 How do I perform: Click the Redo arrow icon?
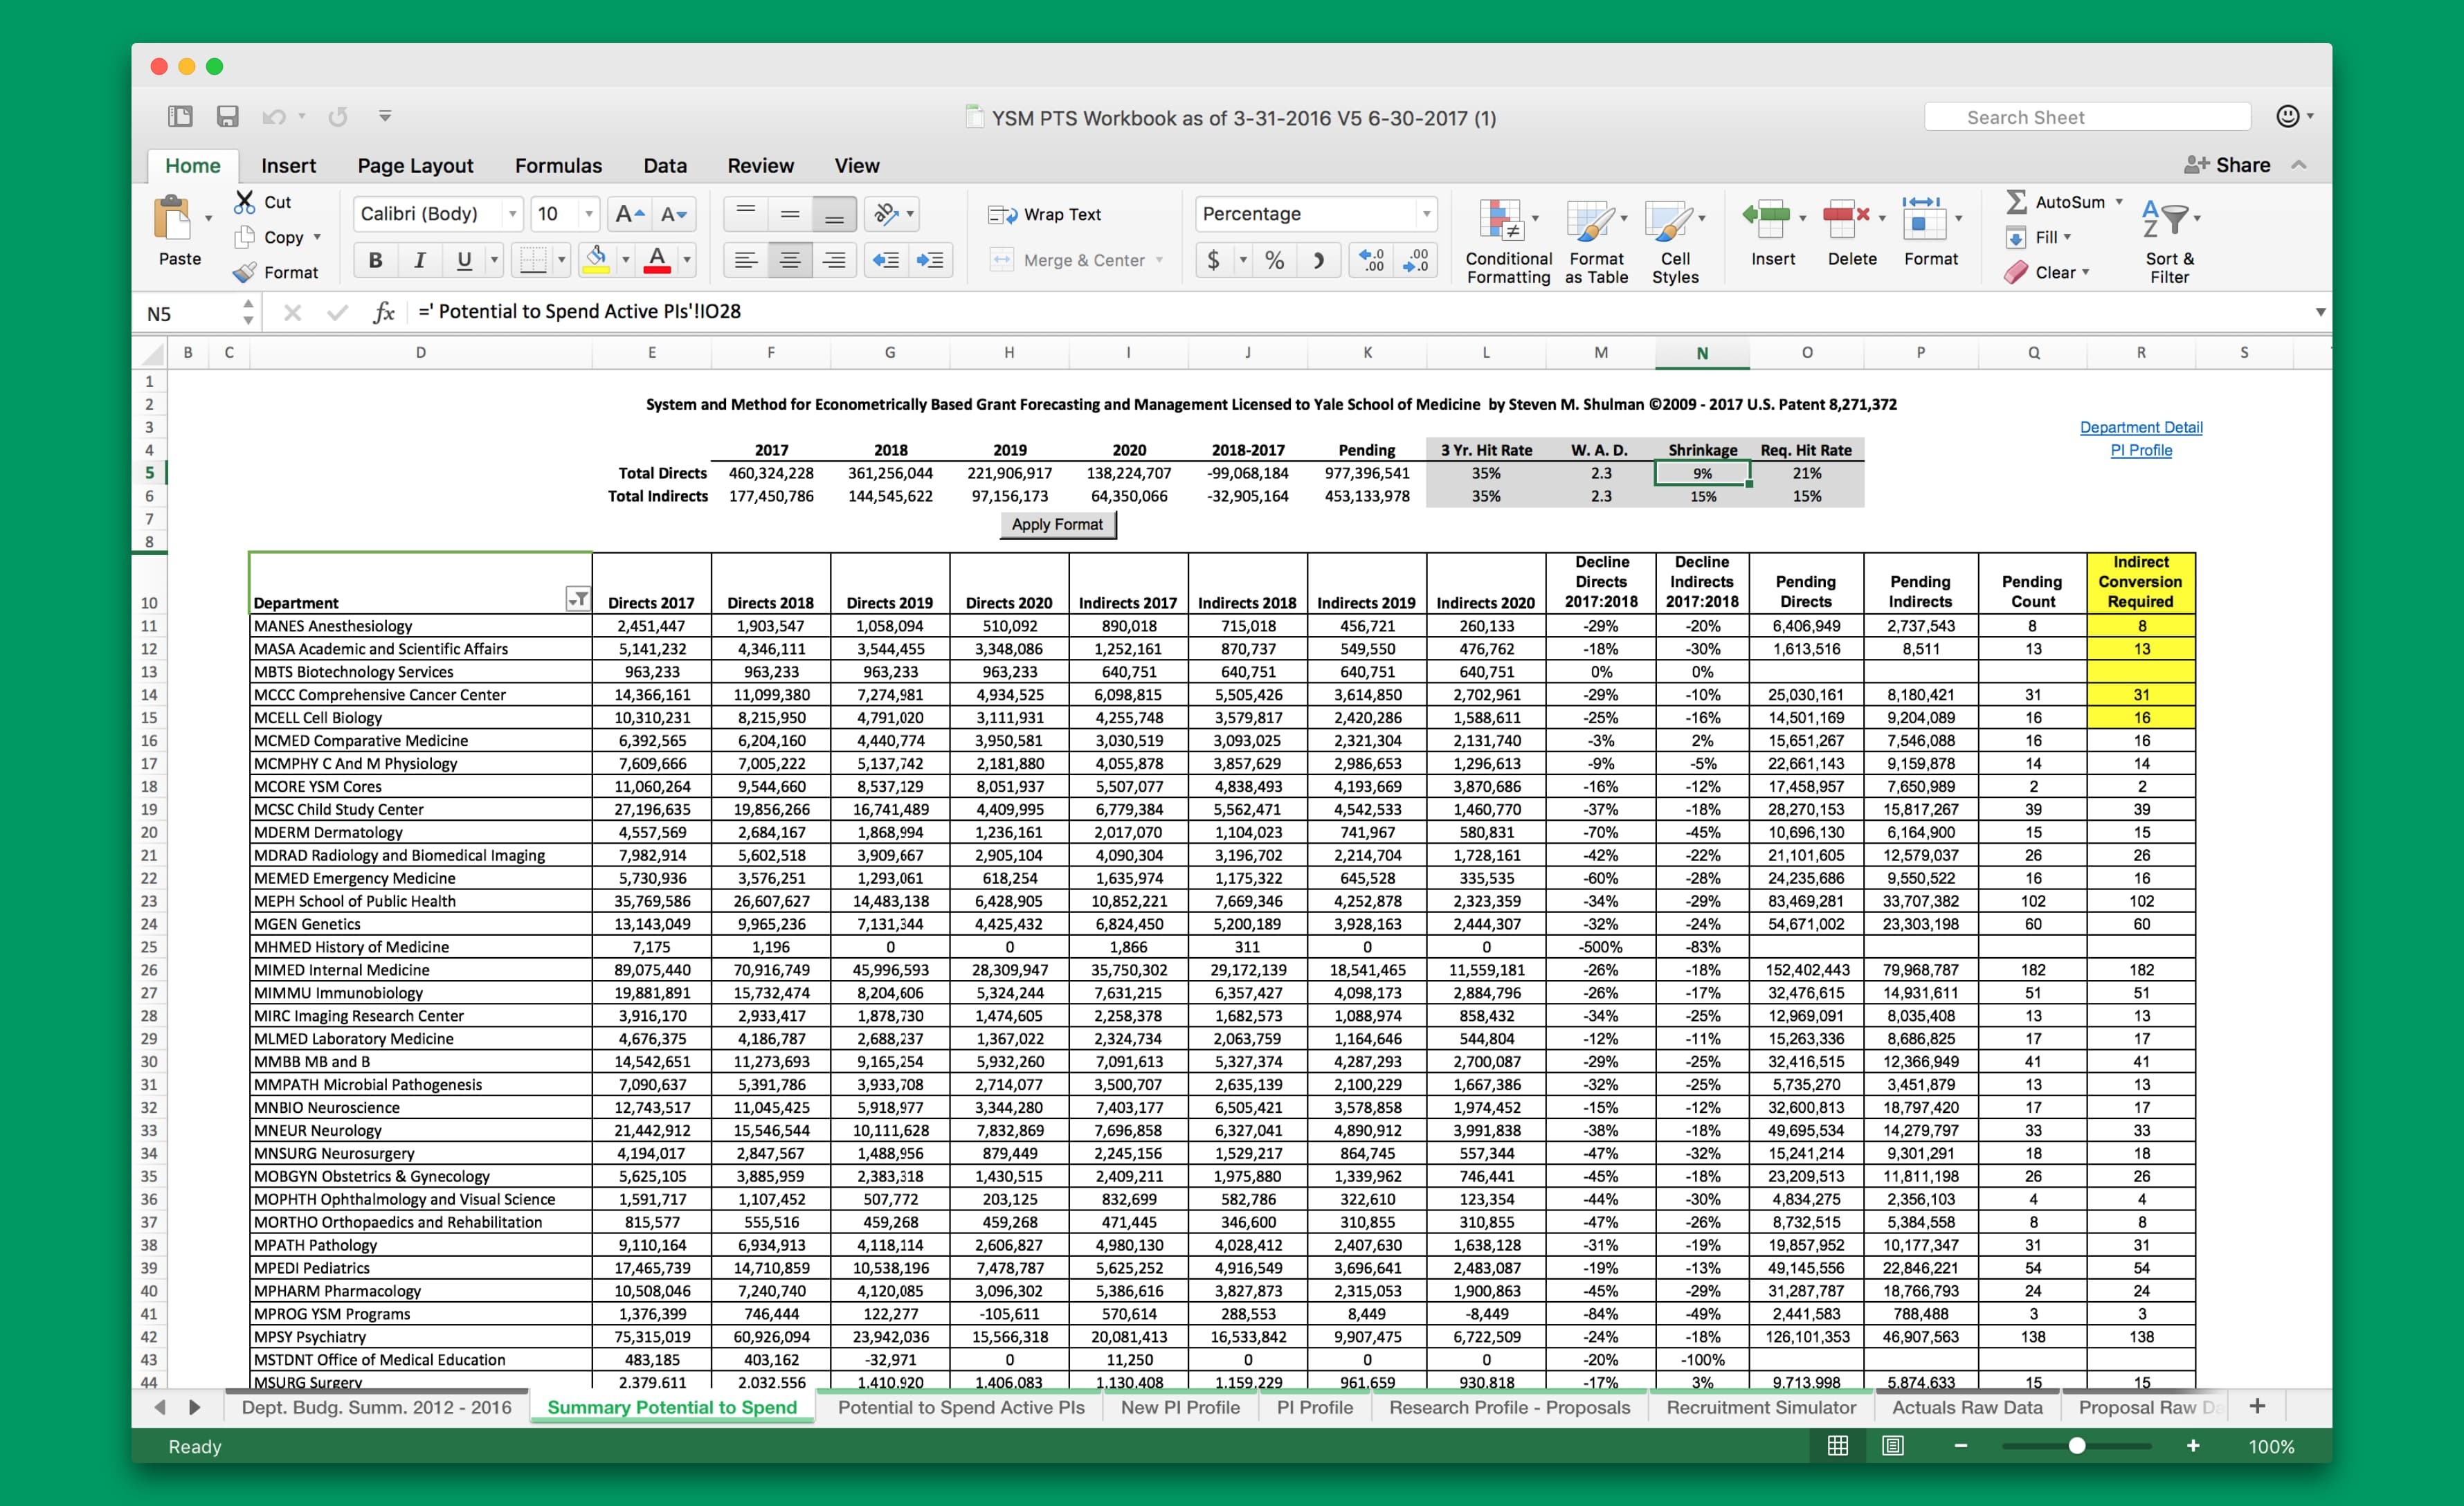click(338, 117)
